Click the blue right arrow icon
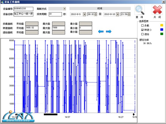Image resolution: width=166 pixels, height=124 pixels. (x=109, y=31)
